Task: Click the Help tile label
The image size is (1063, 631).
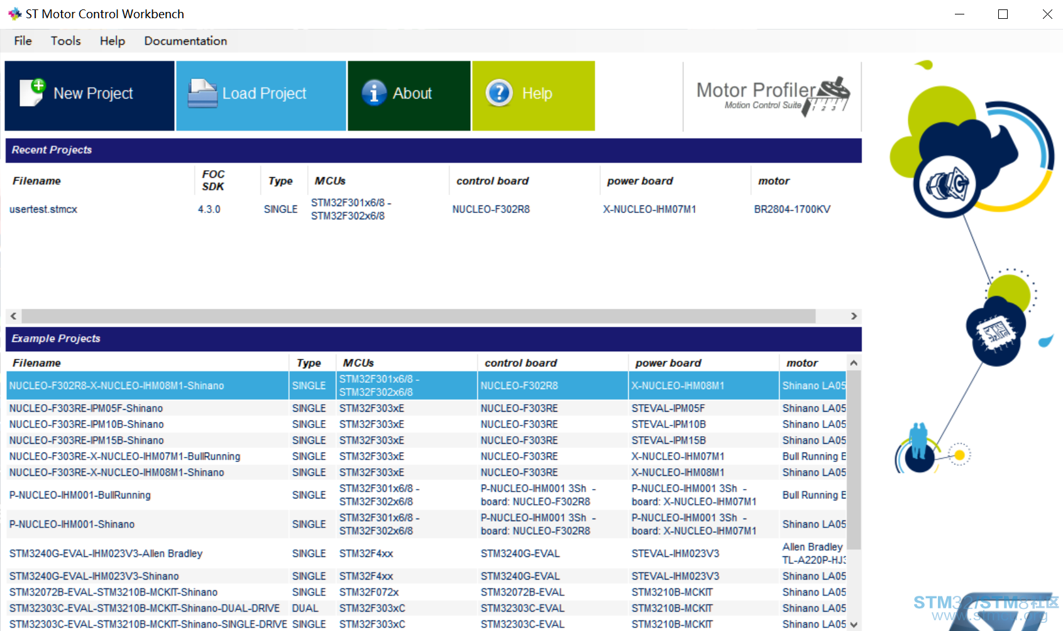Action: click(x=537, y=94)
